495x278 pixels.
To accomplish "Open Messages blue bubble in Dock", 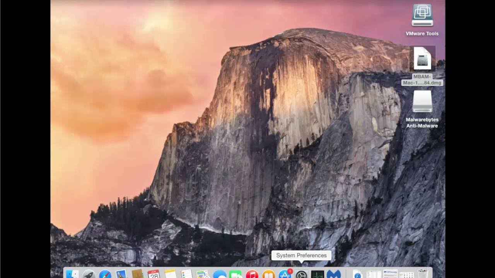I will click(x=219, y=274).
